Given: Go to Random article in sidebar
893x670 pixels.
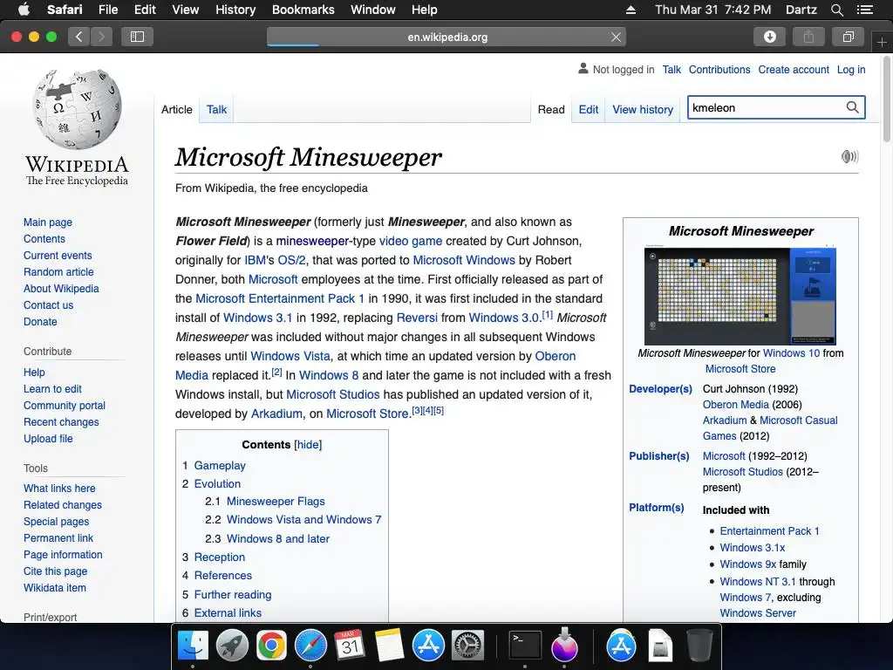Looking at the screenshot, I should coord(58,272).
